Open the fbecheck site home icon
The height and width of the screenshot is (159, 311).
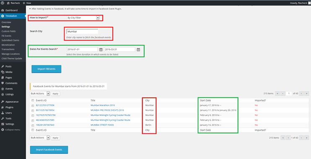coord(8,3)
